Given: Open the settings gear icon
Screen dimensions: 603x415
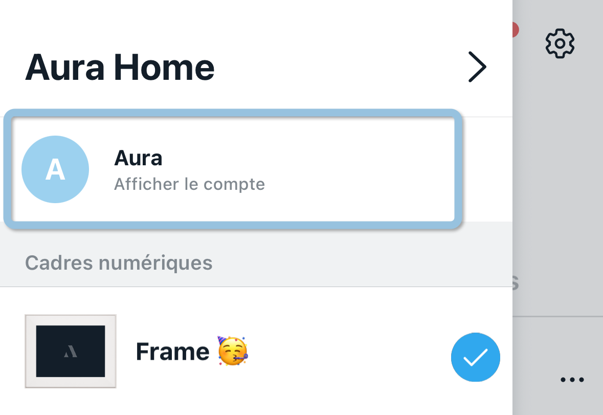Looking at the screenshot, I should tap(560, 43).
